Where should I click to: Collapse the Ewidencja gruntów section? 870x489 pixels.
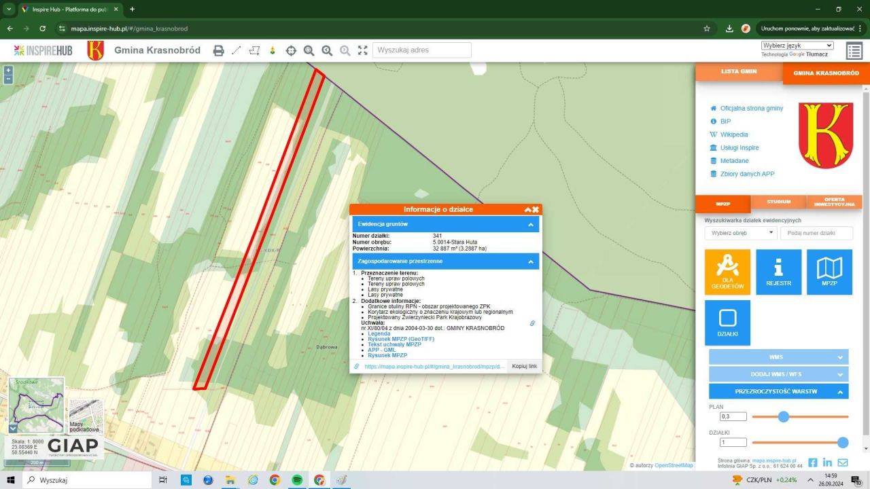(x=530, y=224)
